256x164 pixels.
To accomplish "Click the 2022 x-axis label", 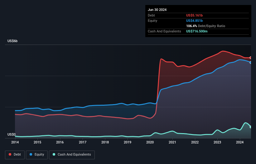I will coord(195,142).
